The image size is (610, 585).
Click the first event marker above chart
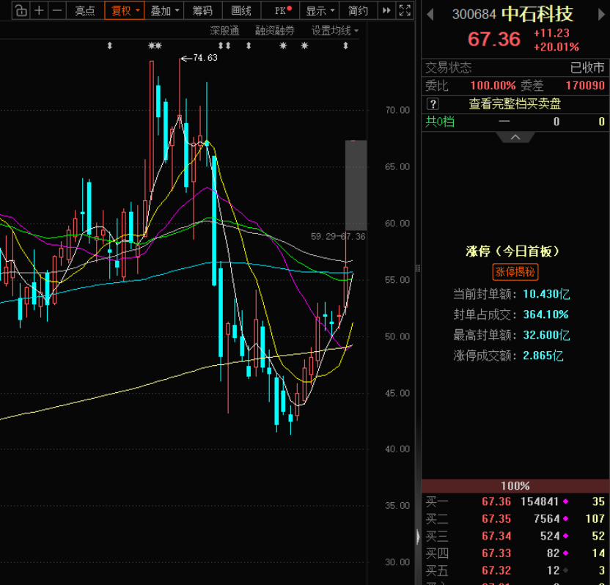tap(110, 46)
